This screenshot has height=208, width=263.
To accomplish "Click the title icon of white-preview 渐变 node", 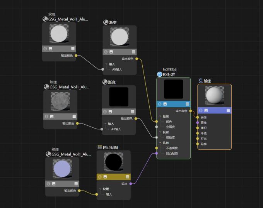I will tap(106, 22).
